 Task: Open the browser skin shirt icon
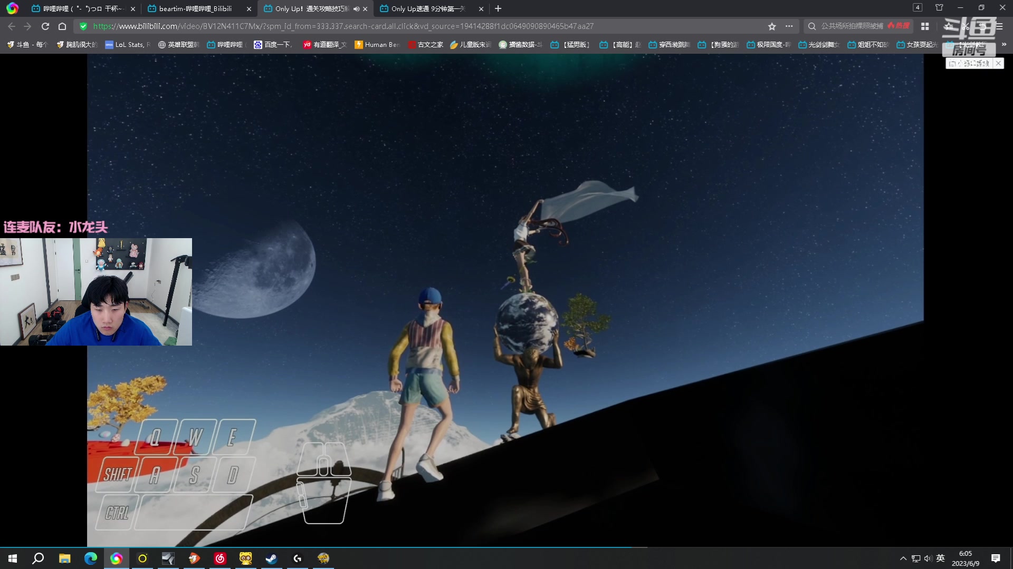point(939,8)
